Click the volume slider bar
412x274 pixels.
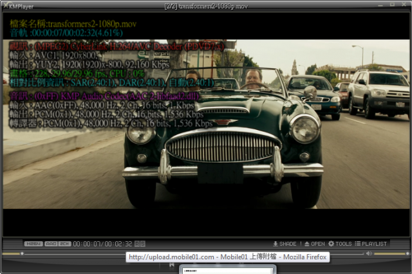[391, 253]
